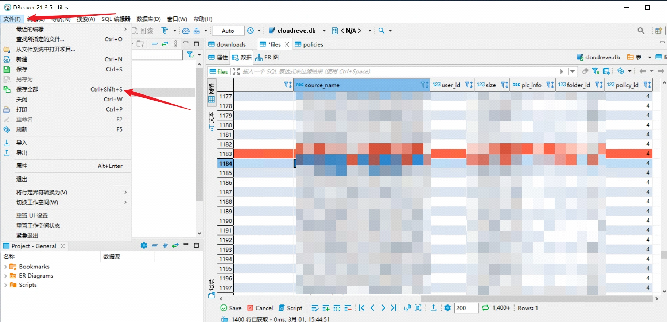667x322 pixels.
Task: Click the duplicate row icon
Action: [x=337, y=308]
